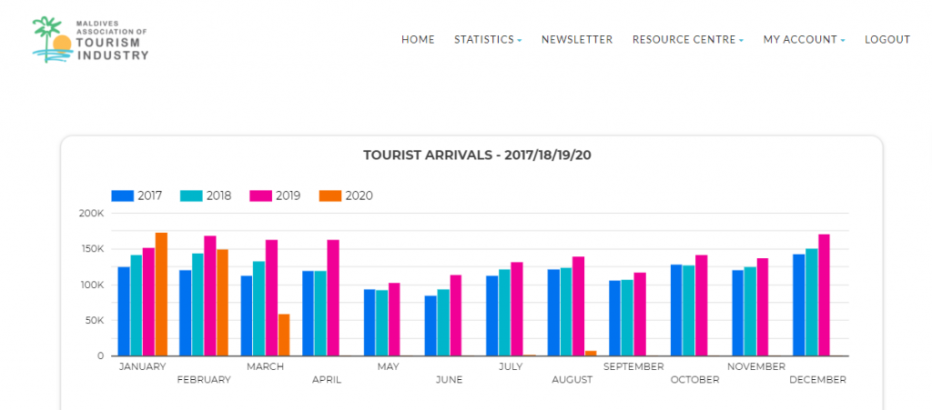Screen dimensions: 932x410
Task: Go to the Home page
Action: click(x=418, y=40)
